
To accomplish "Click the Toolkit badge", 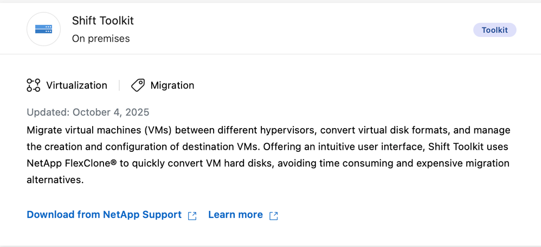I will point(494,30).
